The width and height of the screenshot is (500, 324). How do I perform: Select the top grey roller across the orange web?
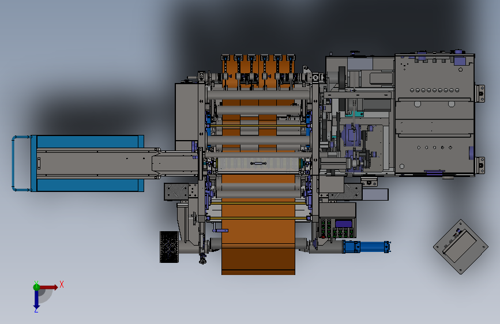coord(258,95)
